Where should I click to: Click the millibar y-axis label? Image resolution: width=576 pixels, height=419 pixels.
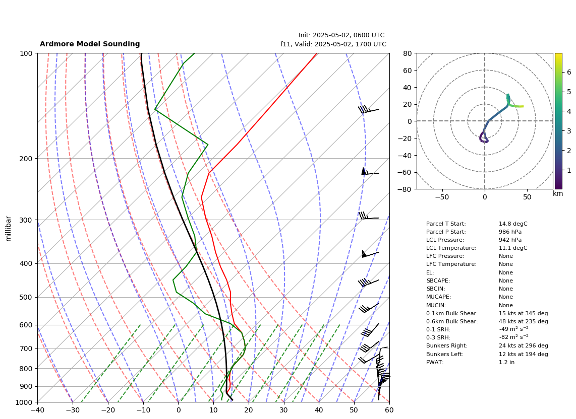coord(9,229)
